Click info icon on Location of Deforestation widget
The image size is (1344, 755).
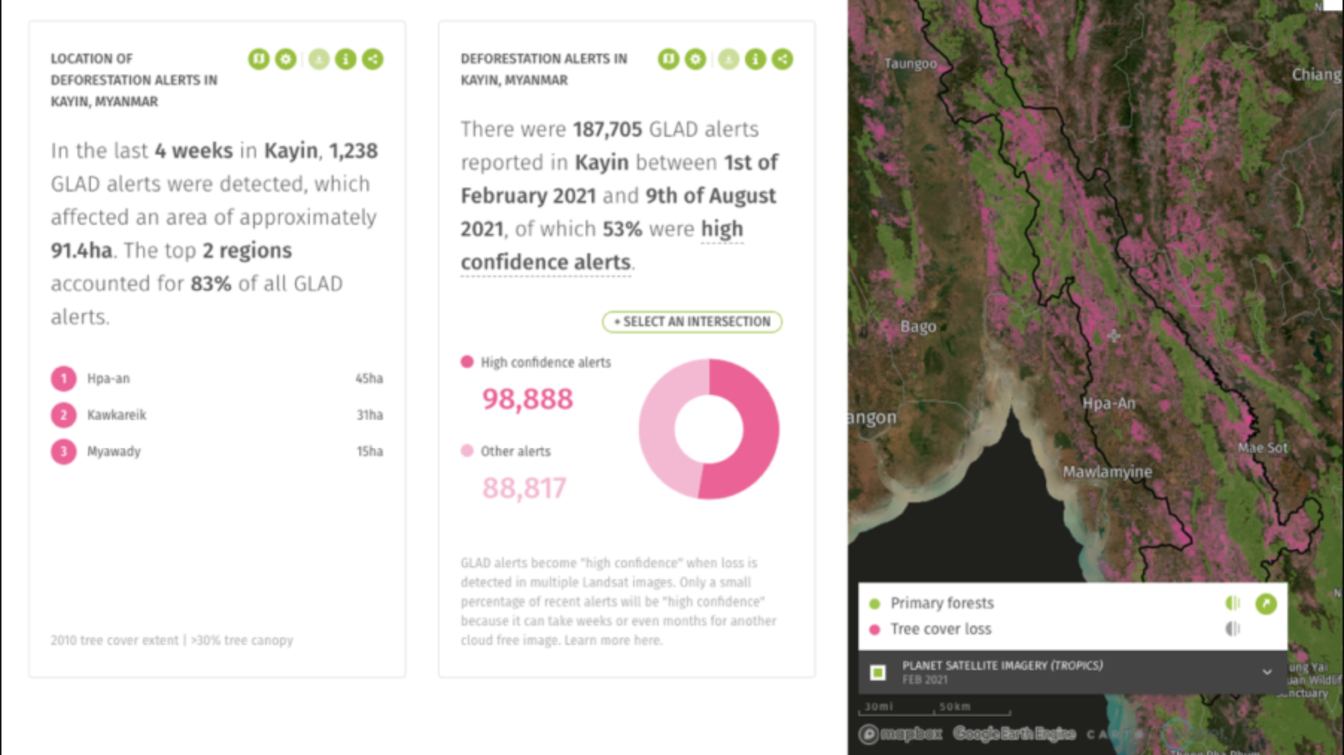[346, 59]
